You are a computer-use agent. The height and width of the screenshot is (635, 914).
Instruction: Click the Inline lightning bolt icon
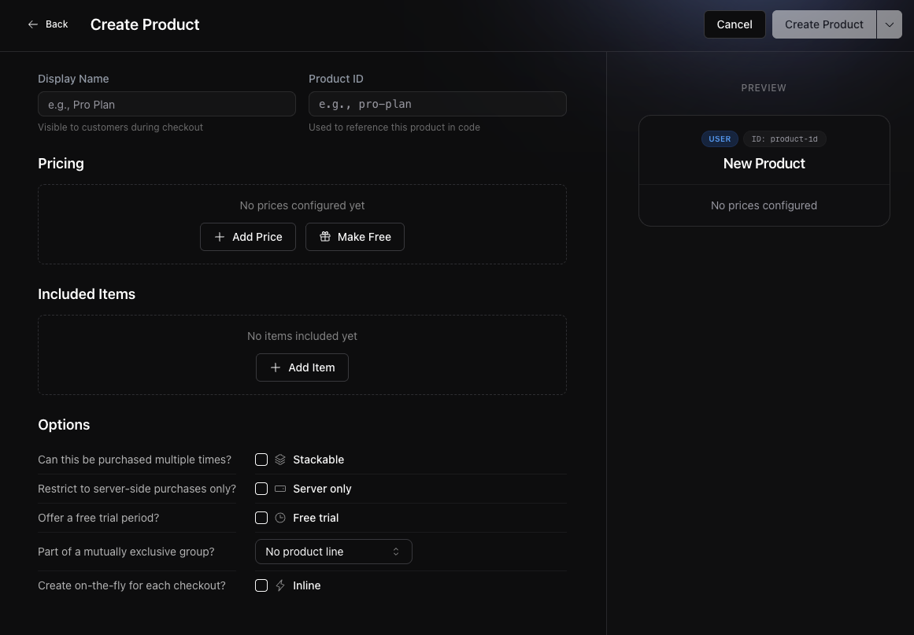280,585
